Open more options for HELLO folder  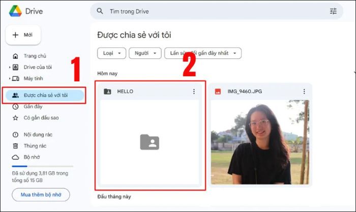[194, 92]
